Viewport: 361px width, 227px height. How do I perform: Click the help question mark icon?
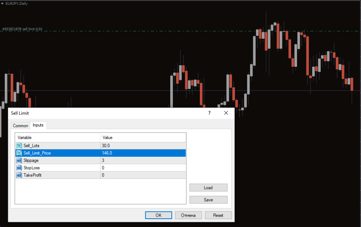209,113
